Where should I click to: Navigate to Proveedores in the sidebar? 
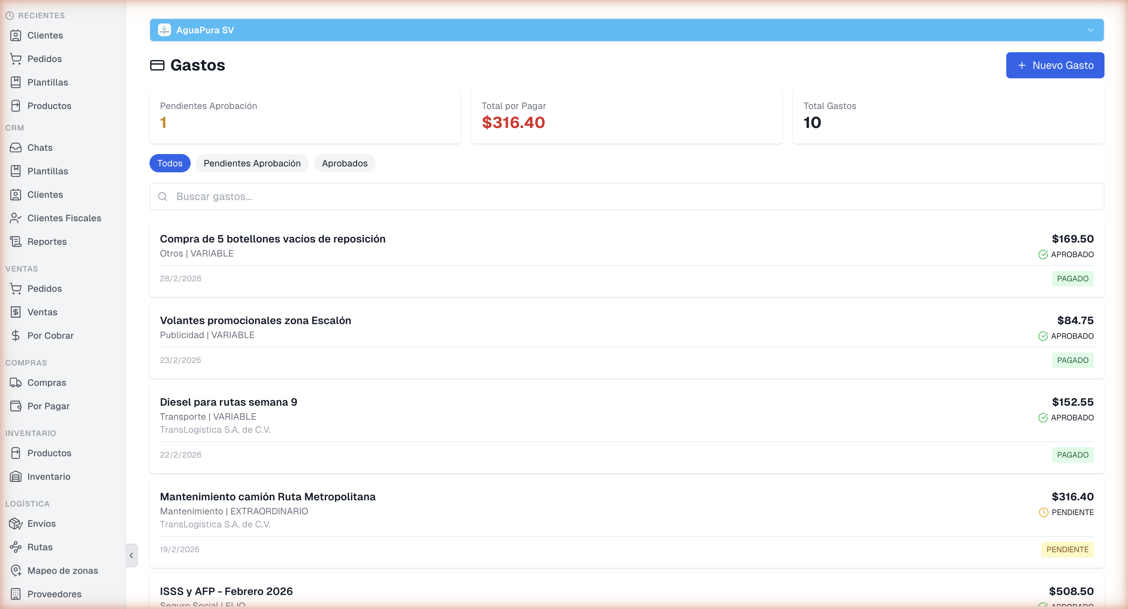click(x=16, y=594)
